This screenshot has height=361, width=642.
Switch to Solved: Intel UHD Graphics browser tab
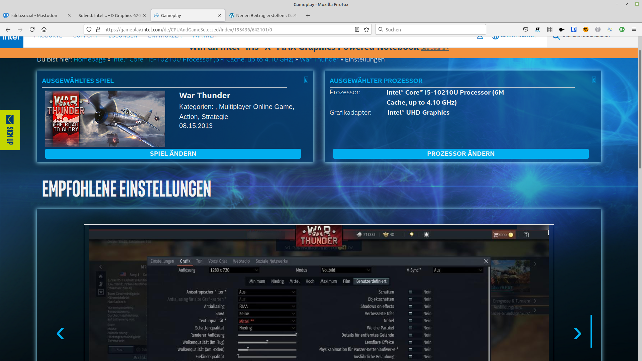(x=112, y=15)
